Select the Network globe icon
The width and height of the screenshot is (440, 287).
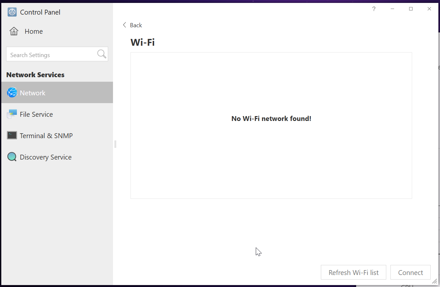12,93
